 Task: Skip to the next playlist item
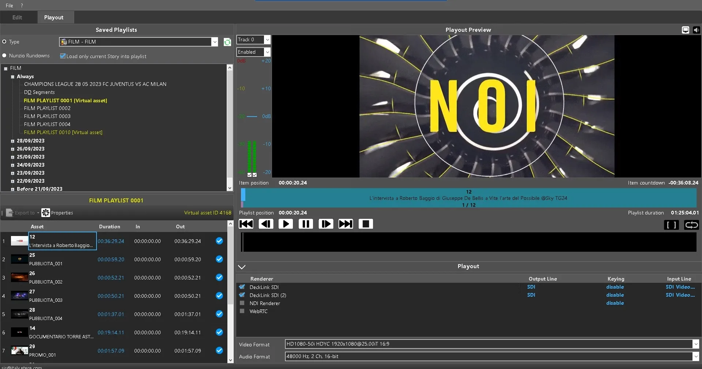tap(346, 224)
